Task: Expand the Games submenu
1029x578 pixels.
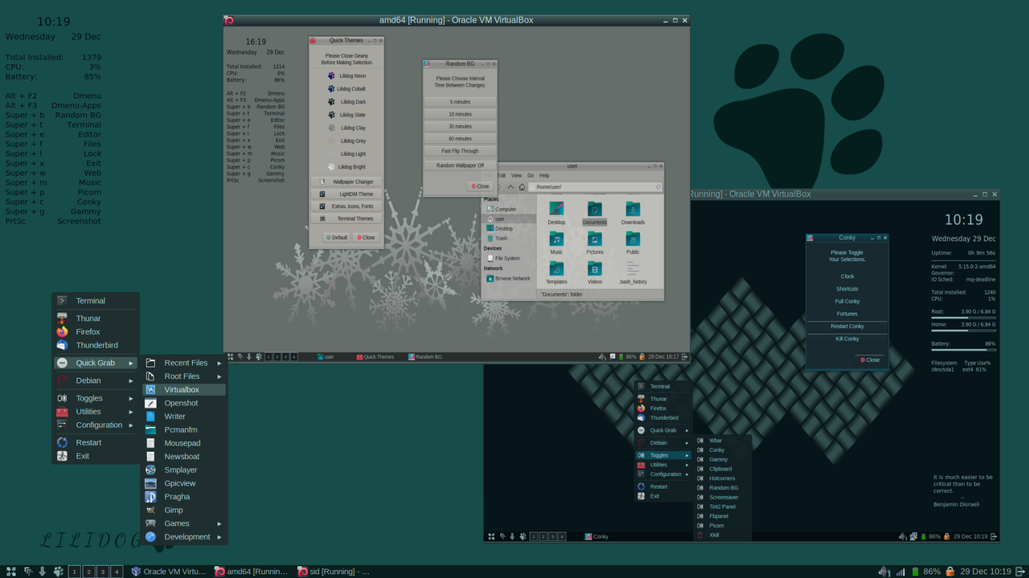Action: (x=184, y=523)
